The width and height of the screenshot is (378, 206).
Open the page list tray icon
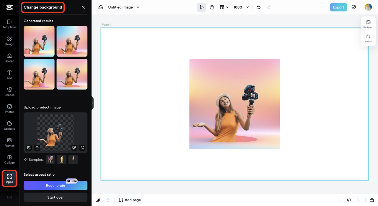pos(372,200)
